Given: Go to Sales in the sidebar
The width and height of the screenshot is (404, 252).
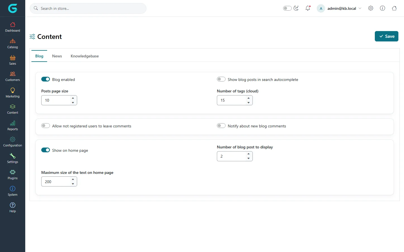Looking at the screenshot, I should tap(13, 60).
